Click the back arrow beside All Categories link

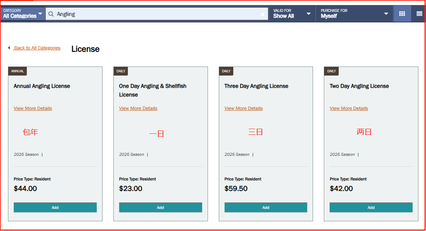pyautogui.click(x=9, y=48)
